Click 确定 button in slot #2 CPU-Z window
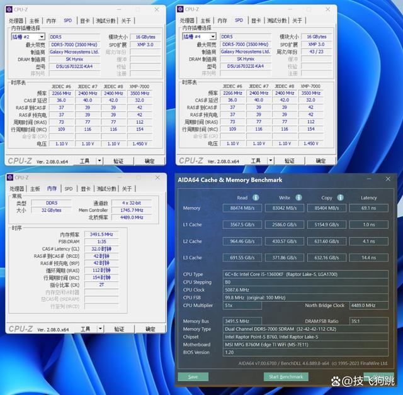The height and width of the screenshot is (395, 403). tap(150, 161)
